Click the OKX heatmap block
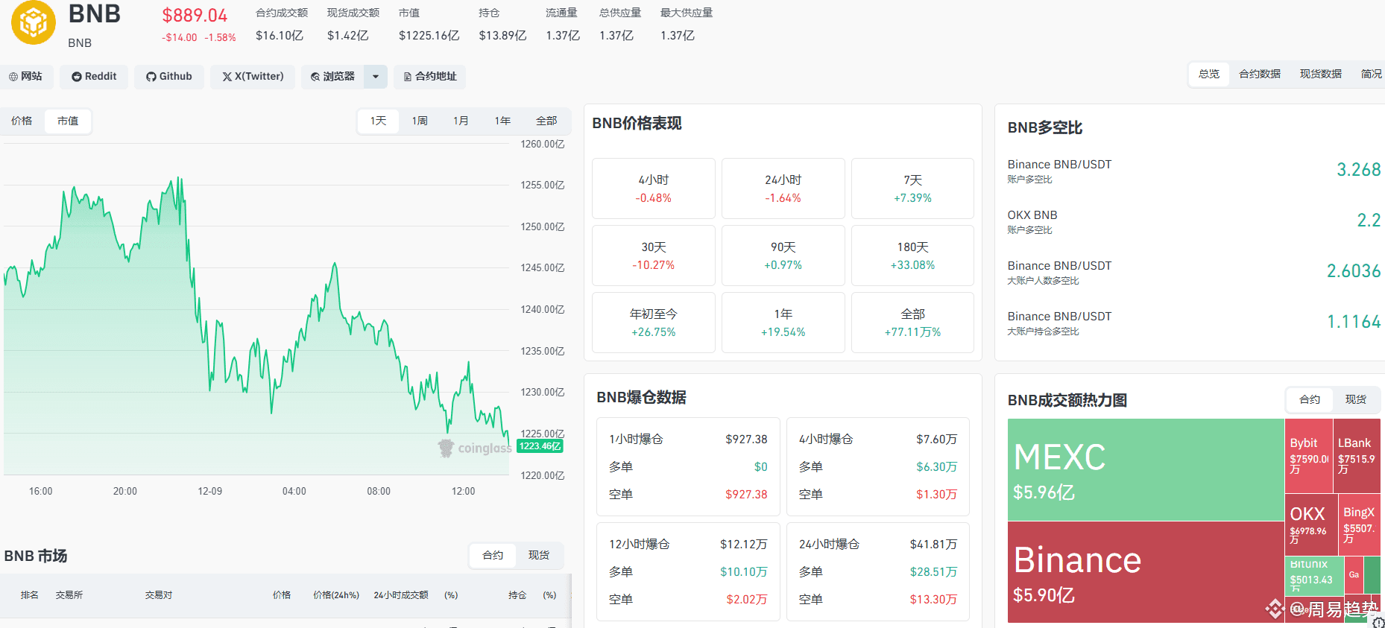Viewport: 1385px width, 628px height. (1311, 524)
